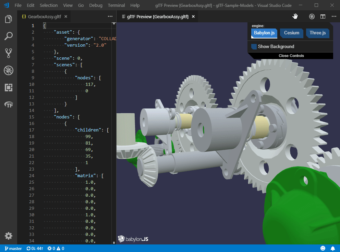Open the notifications bell in status bar
The width and height of the screenshot is (340, 252).
coord(332,248)
